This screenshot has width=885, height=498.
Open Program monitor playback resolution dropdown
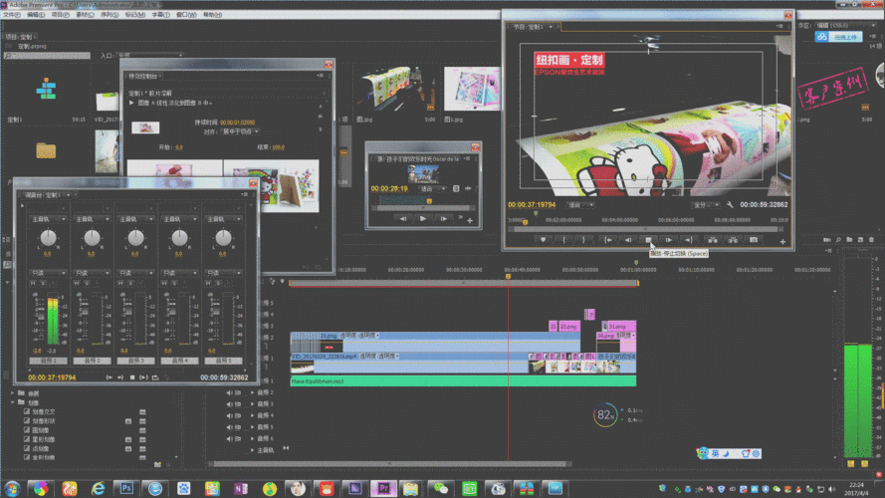[x=706, y=205]
